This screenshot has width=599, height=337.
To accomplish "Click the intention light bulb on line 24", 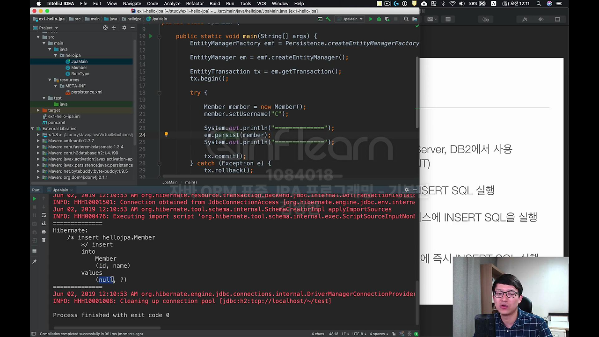I will pos(166,134).
